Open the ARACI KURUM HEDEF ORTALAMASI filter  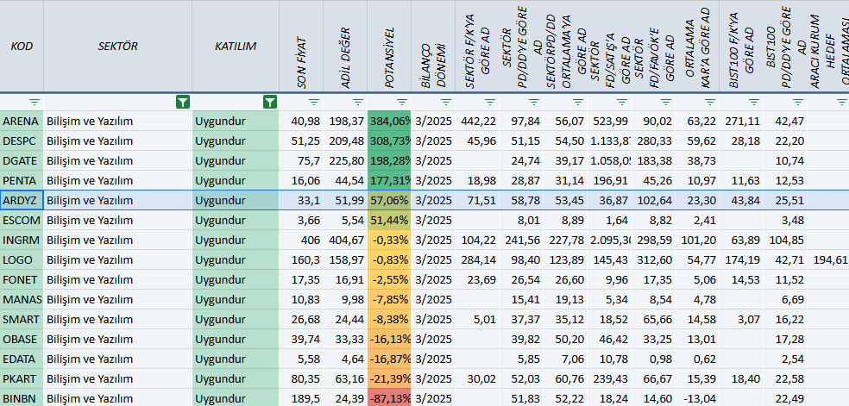tap(841, 102)
